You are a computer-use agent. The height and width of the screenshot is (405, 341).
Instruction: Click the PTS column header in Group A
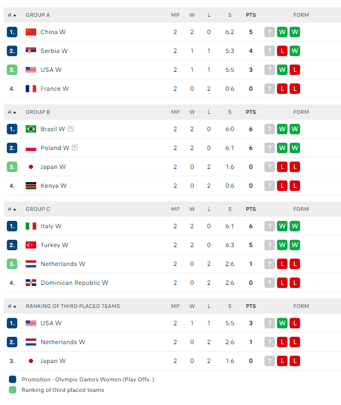(251, 15)
